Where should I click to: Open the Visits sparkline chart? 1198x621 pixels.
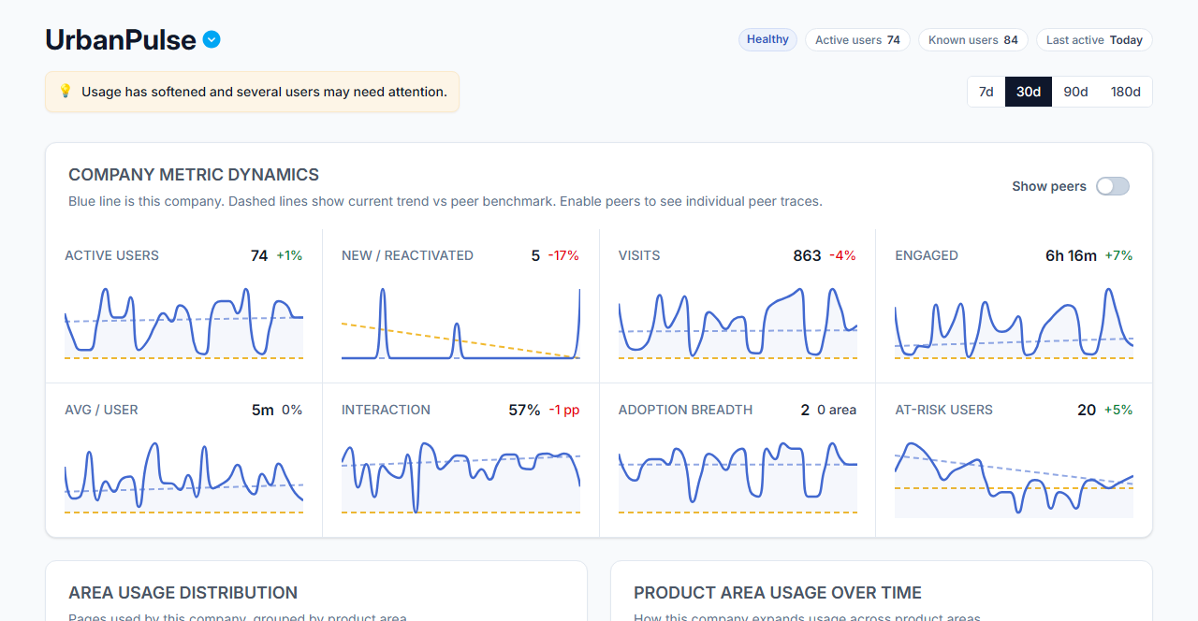point(738,323)
